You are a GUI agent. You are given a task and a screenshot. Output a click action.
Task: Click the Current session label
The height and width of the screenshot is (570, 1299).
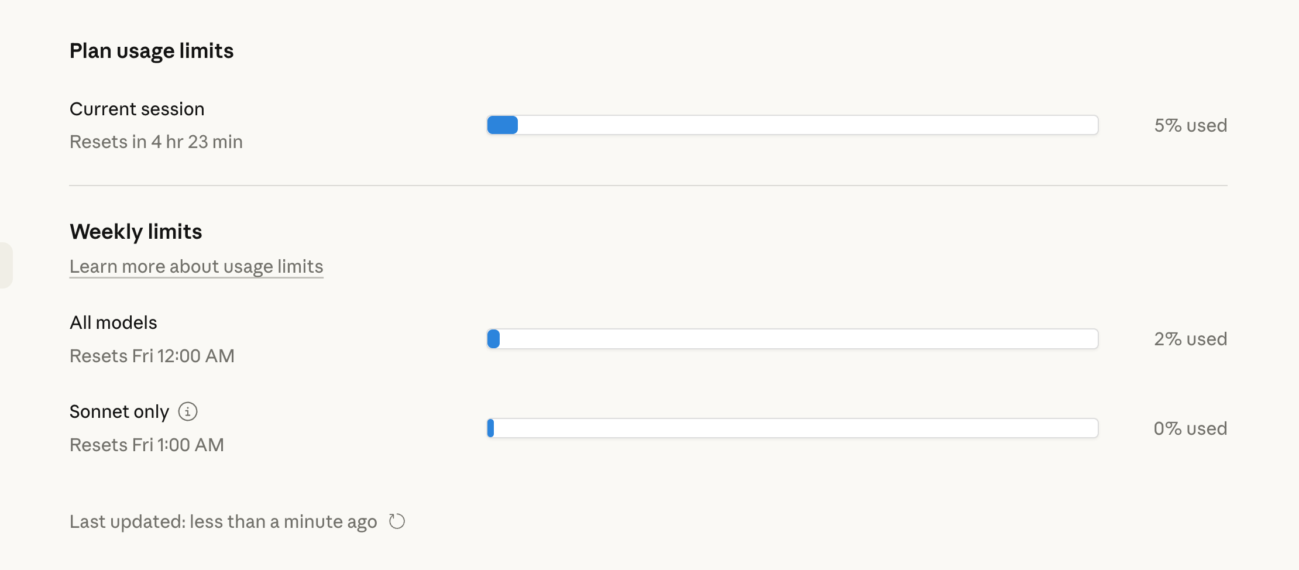point(137,109)
